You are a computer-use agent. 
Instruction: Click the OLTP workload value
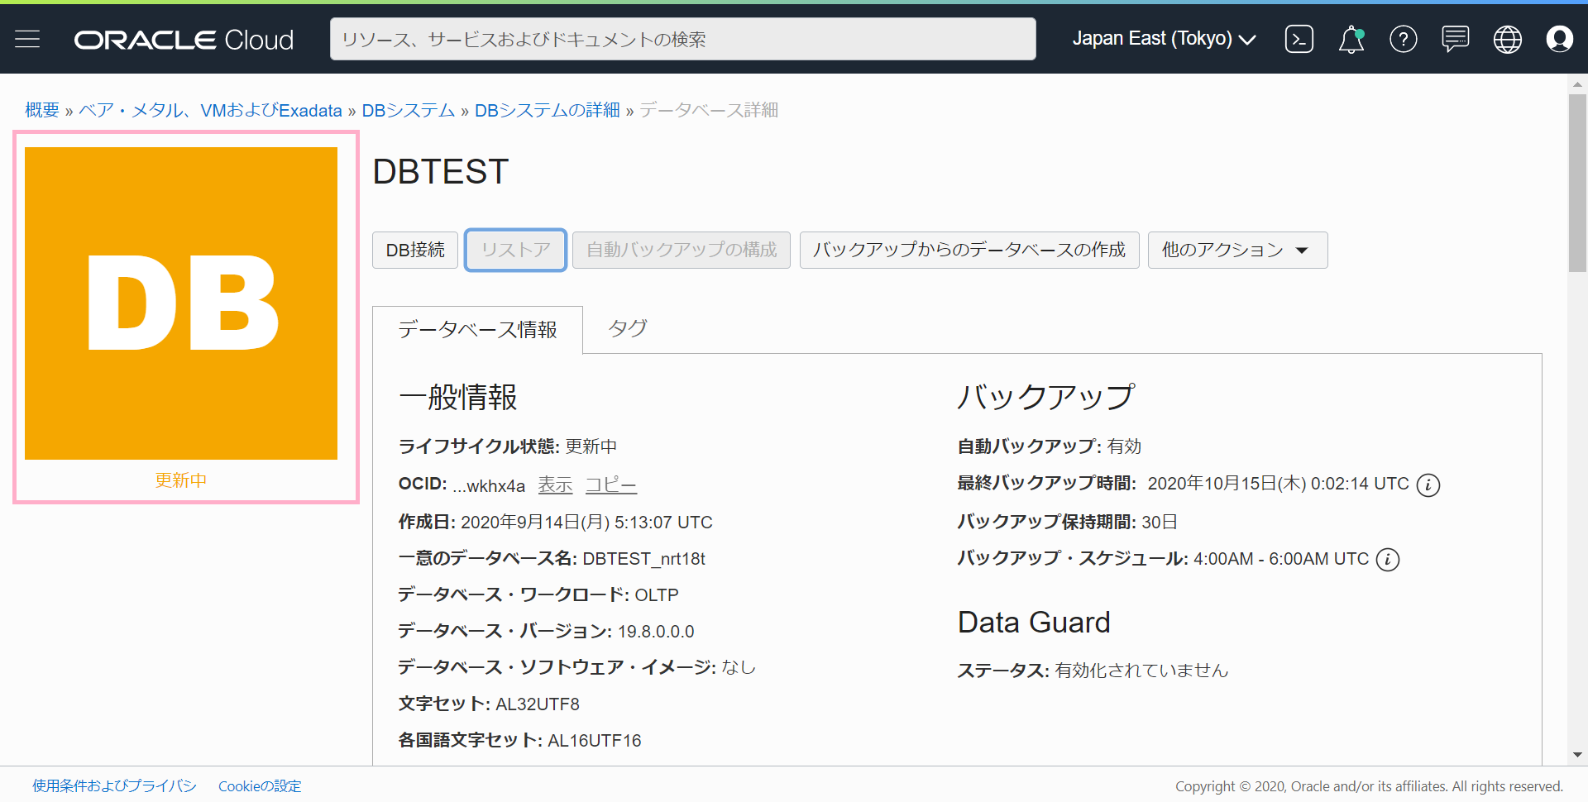657,595
